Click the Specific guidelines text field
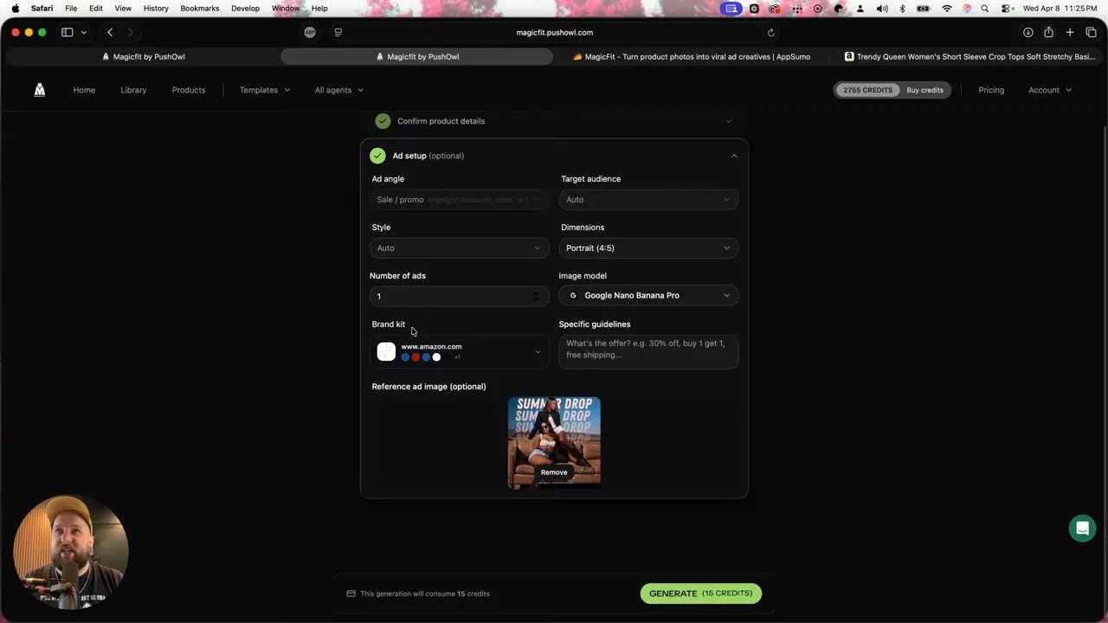 click(x=648, y=351)
